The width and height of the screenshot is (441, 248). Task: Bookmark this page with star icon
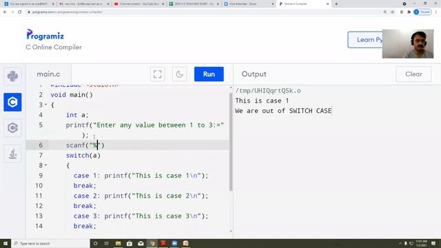coord(393,12)
